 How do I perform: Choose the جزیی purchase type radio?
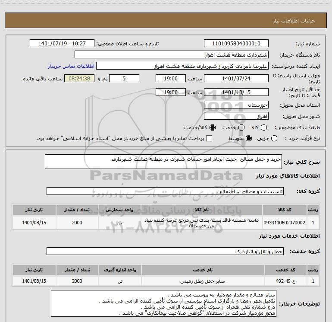[x=274, y=138]
